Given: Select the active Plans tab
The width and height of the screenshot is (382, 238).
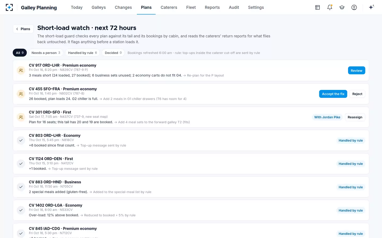Looking at the screenshot, I should tap(146, 7).
